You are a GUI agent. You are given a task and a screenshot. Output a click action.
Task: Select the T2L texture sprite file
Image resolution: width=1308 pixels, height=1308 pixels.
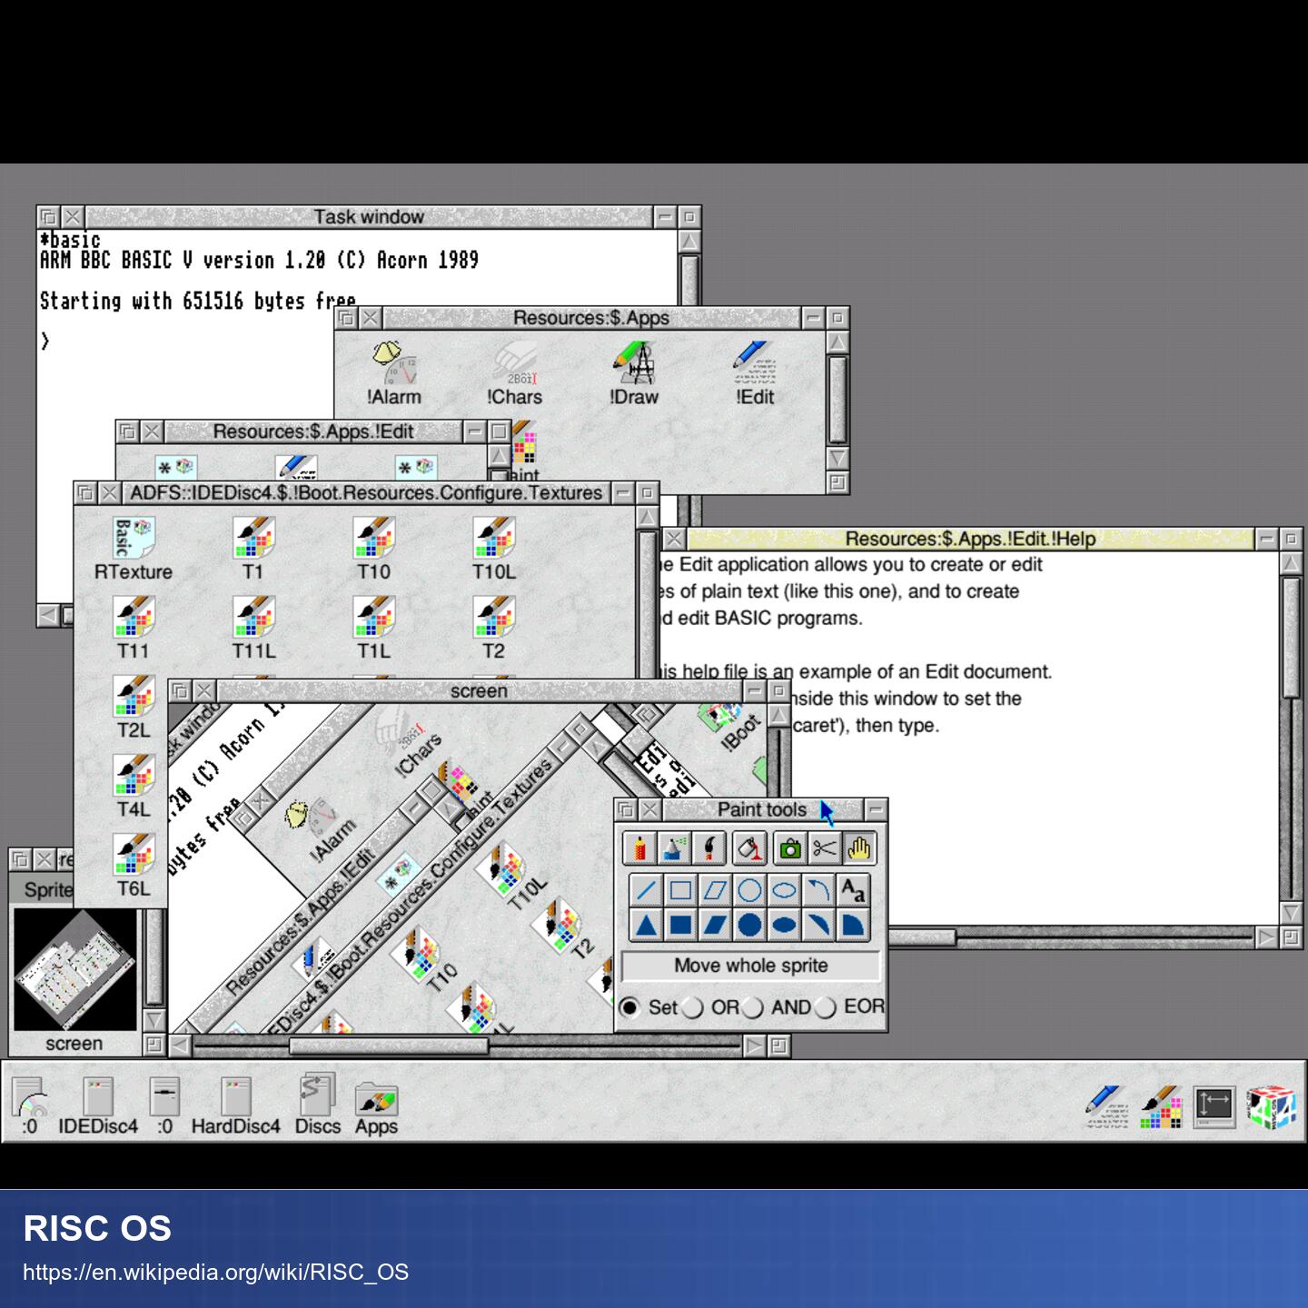click(x=134, y=707)
